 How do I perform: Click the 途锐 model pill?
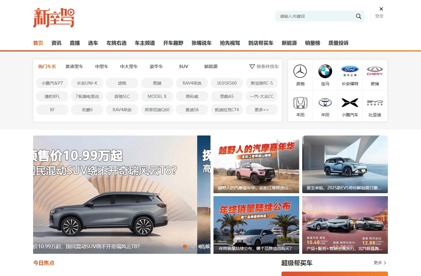point(122,83)
